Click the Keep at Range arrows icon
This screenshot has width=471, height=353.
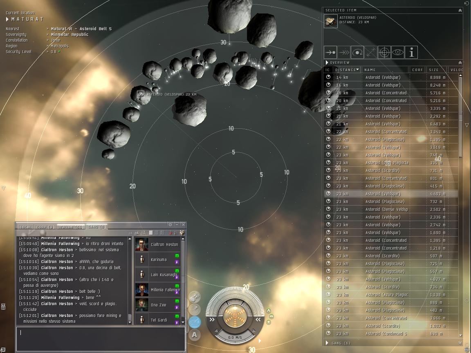[371, 52]
